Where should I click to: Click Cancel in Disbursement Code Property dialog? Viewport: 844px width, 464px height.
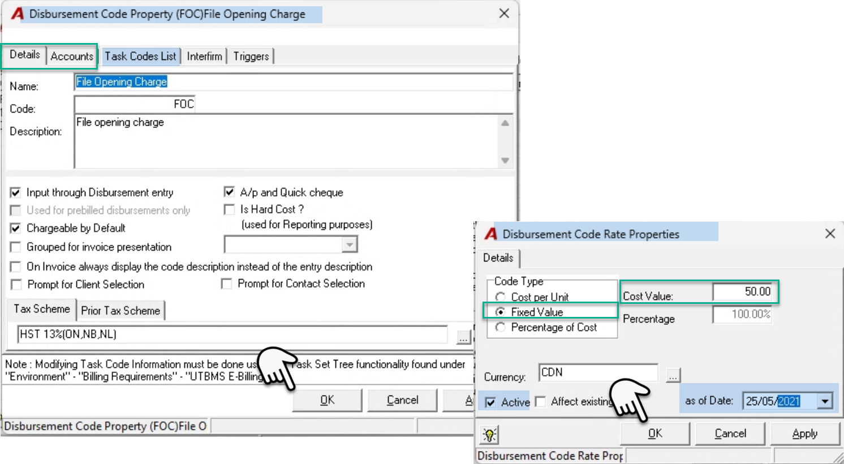coord(402,400)
